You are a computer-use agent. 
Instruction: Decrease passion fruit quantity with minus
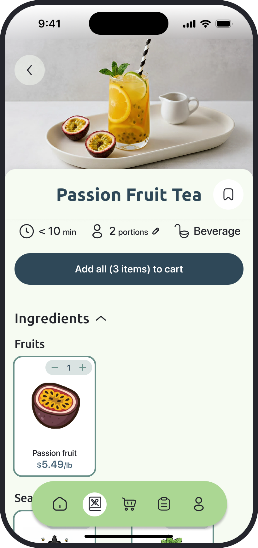55,367
